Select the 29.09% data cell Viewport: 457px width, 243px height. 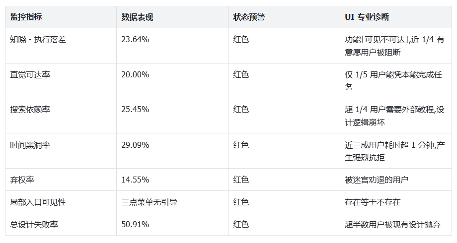tap(135, 145)
